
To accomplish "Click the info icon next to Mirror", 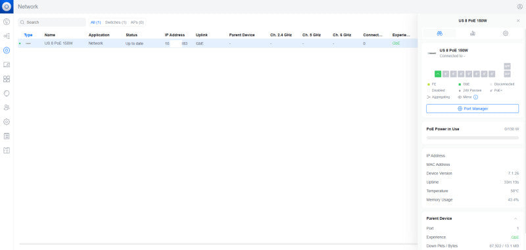I will click(475, 97).
